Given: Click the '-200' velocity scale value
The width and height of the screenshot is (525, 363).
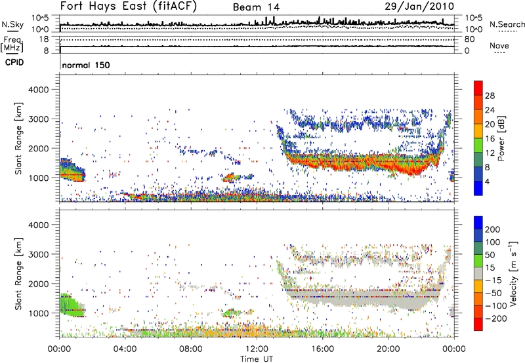Looking at the screenshot, I should click(x=495, y=318).
